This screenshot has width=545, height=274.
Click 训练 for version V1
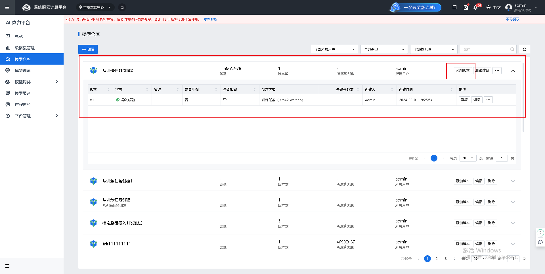477,100
